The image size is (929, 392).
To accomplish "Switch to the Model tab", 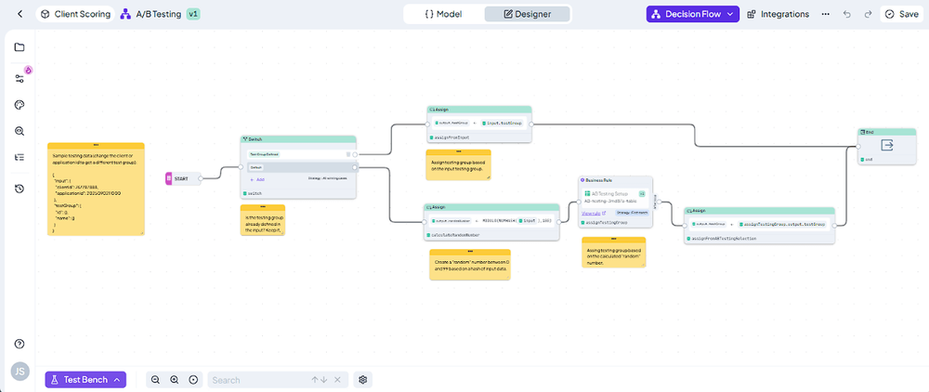I will [x=443, y=14].
